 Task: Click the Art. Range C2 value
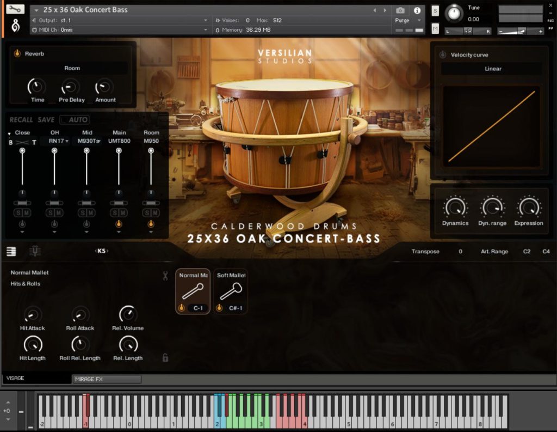527,252
